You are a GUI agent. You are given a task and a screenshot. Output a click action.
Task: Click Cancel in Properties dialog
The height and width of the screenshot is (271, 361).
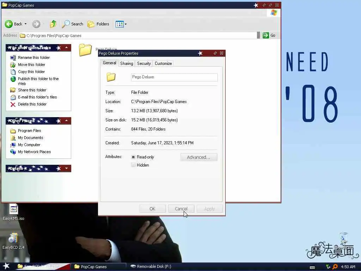click(x=181, y=209)
